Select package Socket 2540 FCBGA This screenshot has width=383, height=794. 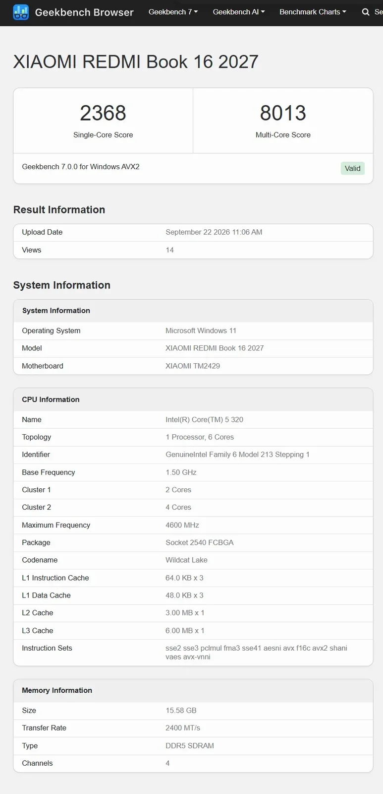coord(200,542)
